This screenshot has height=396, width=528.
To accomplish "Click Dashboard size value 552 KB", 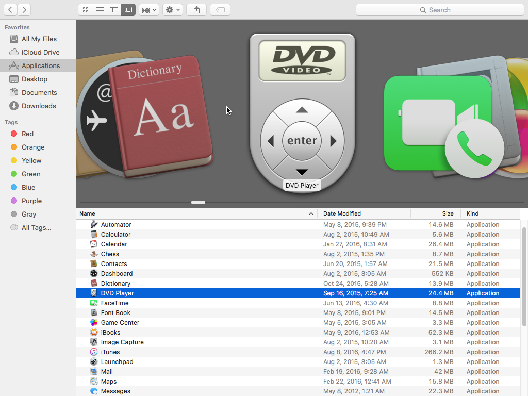I will point(442,273).
